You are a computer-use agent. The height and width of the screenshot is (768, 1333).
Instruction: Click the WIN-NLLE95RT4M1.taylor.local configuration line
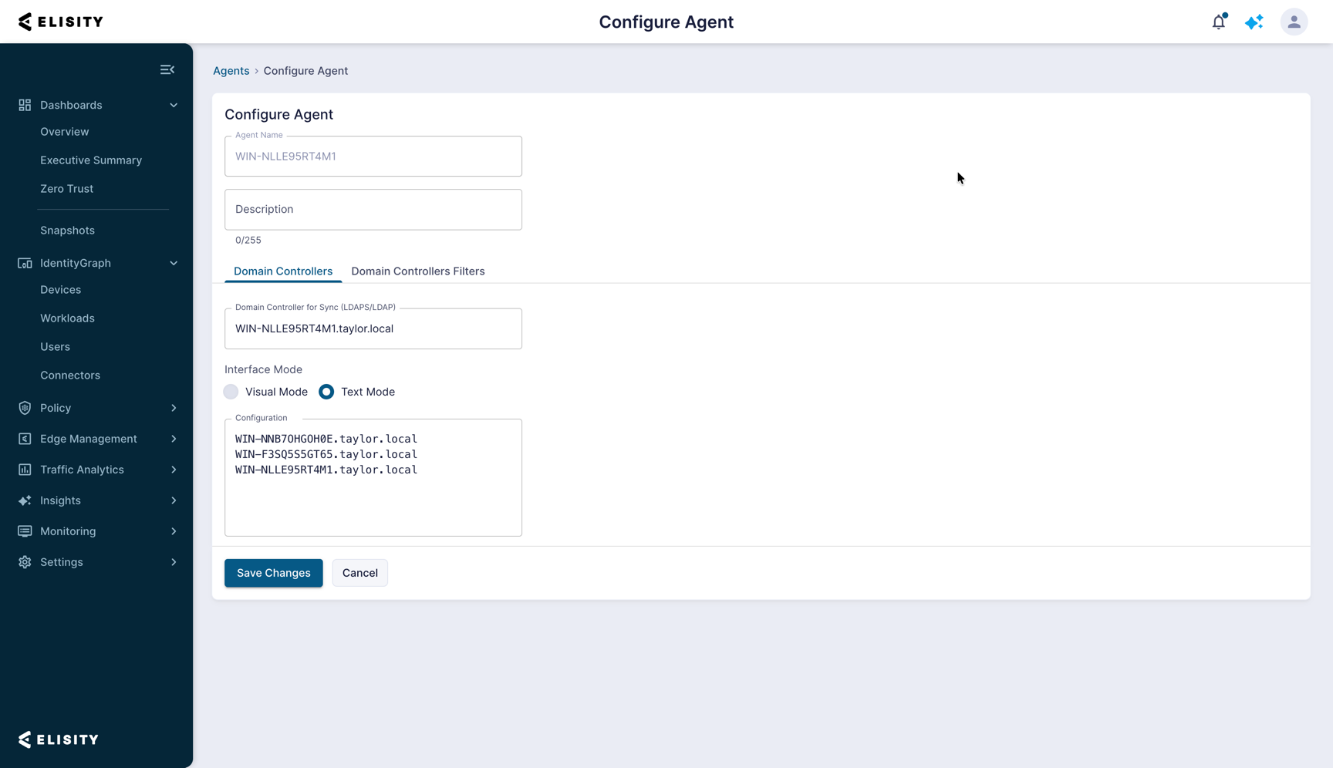tap(326, 470)
